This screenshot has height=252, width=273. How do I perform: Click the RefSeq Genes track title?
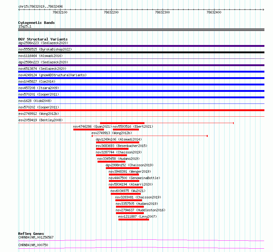coord(31,234)
